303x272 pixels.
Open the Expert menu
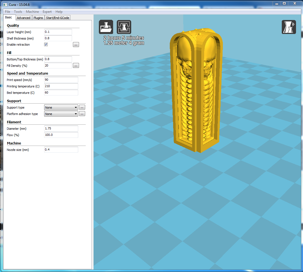(47, 12)
